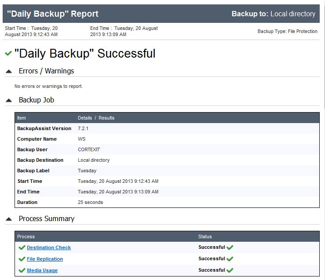Collapse the Backup Job section triangle
The width and height of the screenshot is (325, 280).
9,101
